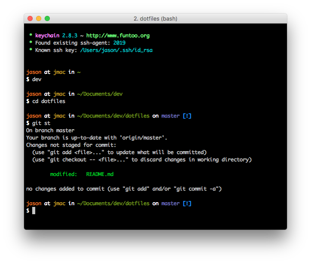The width and height of the screenshot is (311, 264).
Task: Click the tilde path in the first prompt
Action: tap(79, 72)
